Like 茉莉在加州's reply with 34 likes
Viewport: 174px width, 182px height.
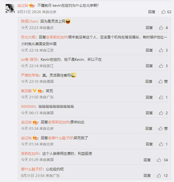[x=159, y=160]
